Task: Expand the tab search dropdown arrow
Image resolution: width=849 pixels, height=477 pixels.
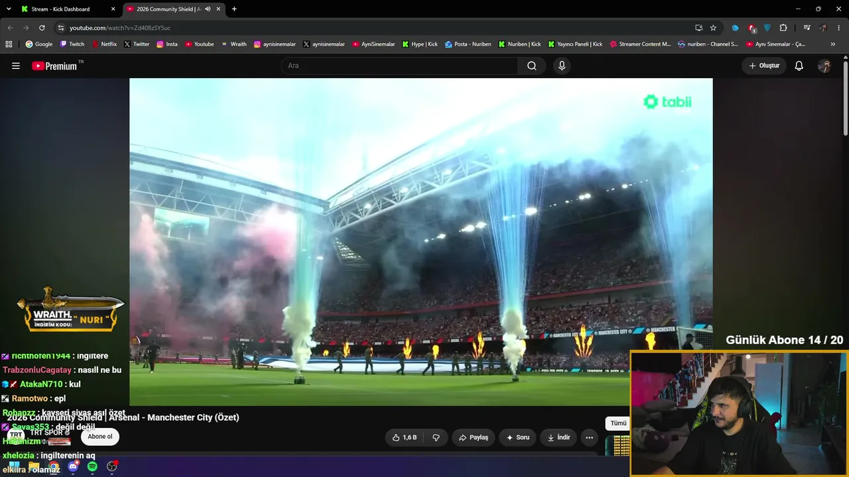Action: click(9, 9)
